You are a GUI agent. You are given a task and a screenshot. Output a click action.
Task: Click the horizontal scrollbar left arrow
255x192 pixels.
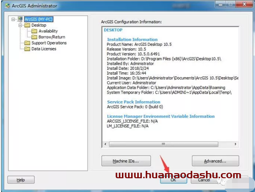tap(105, 144)
